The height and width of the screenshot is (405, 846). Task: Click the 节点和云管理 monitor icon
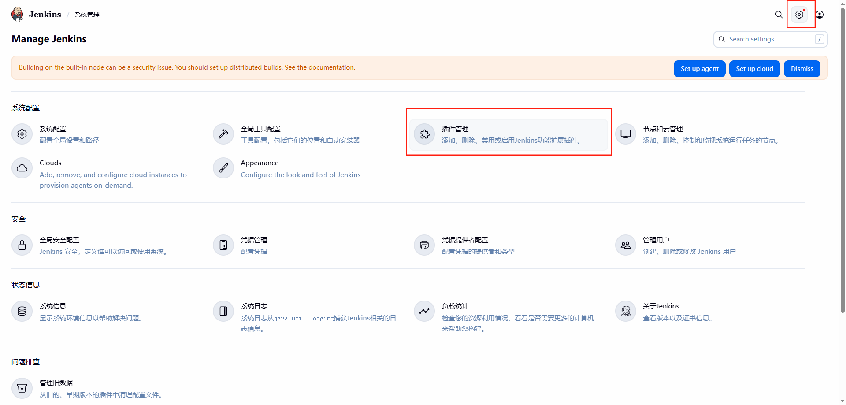(626, 134)
